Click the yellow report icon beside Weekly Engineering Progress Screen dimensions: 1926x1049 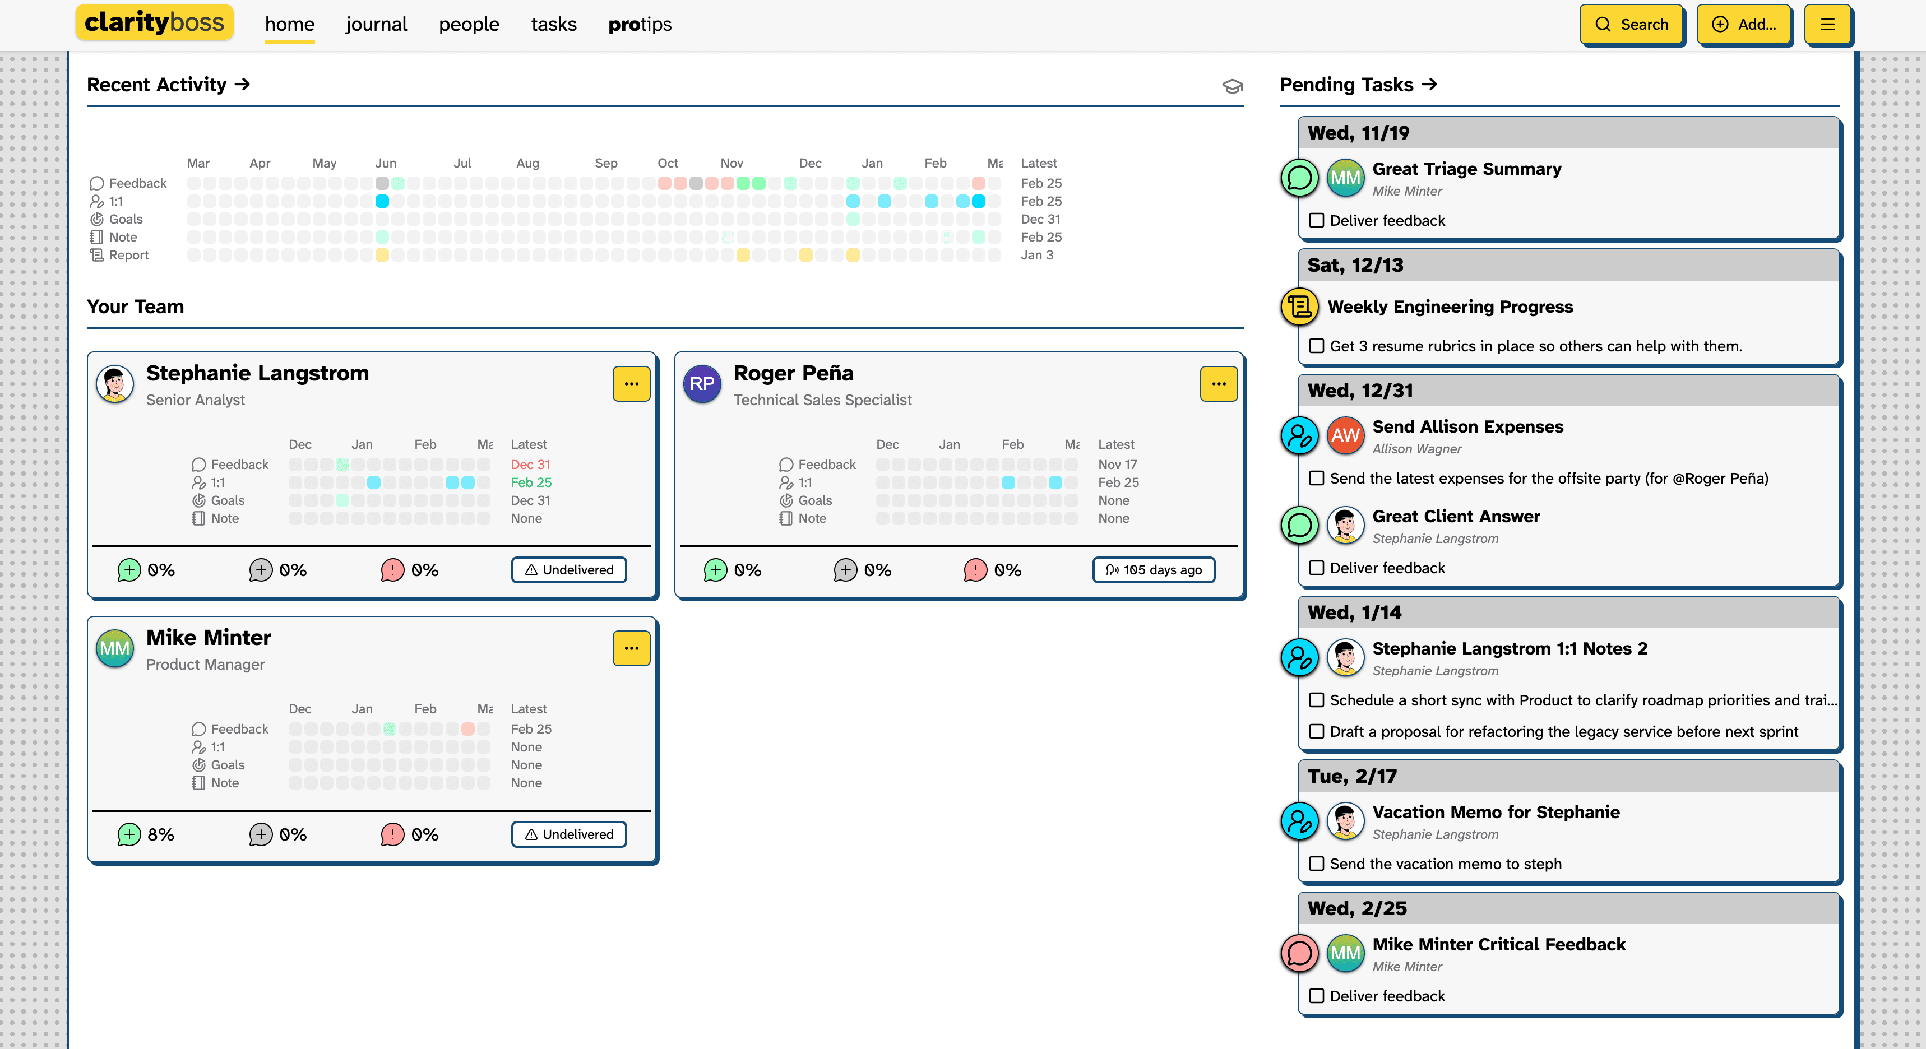pos(1299,307)
